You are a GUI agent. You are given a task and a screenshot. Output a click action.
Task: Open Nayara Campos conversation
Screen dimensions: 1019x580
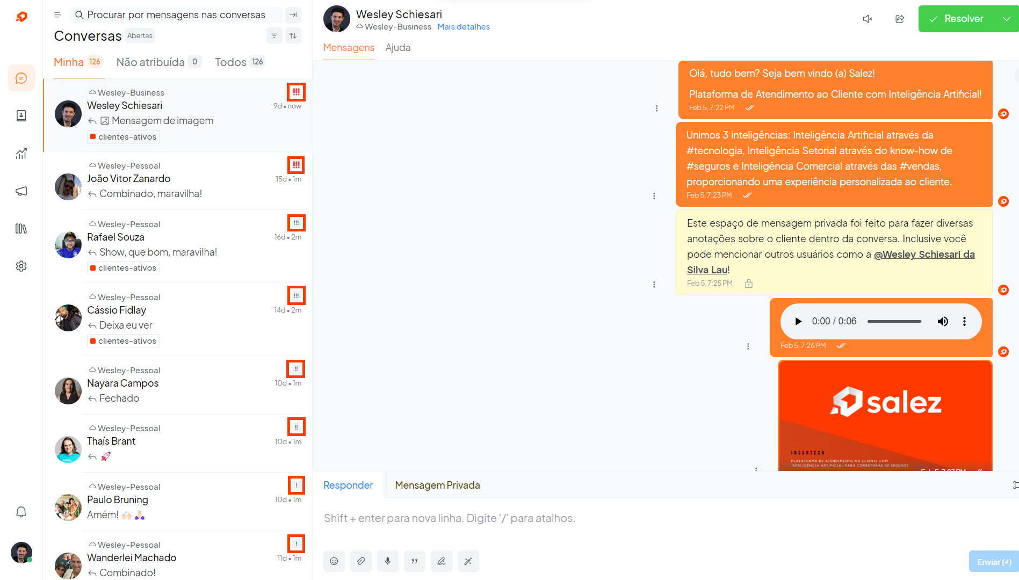tap(178, 385)
